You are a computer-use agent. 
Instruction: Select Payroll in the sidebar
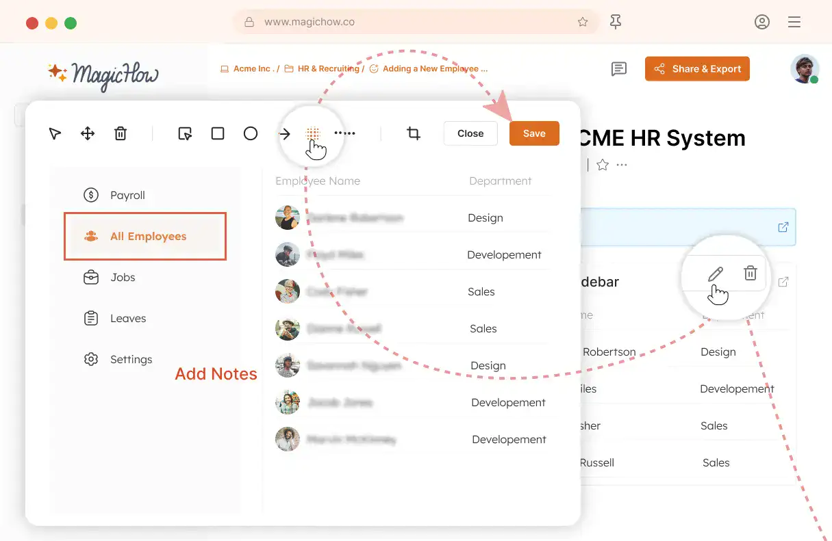pos(127,195)
